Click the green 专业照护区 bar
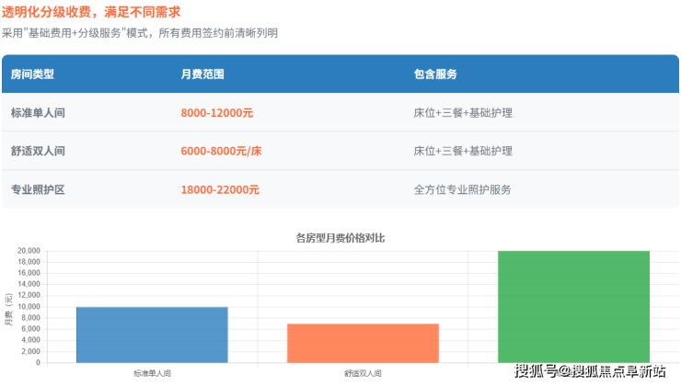 [573, 307]
